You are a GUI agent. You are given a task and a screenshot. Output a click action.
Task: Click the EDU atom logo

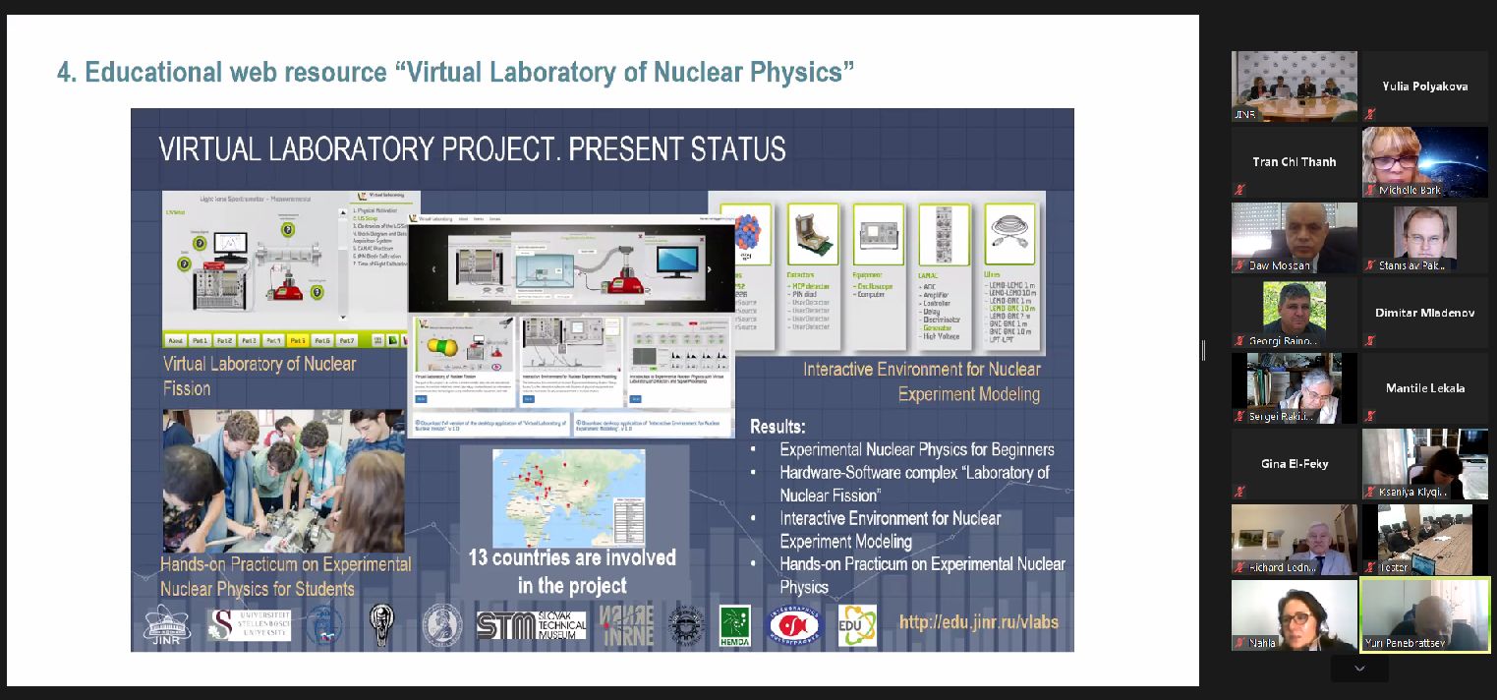[x=857, y=625]
